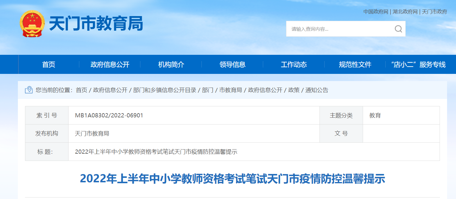This screenshot has width=456, height=199.
Task: Click 索引号 table label
Action: [x=47, y=115]
